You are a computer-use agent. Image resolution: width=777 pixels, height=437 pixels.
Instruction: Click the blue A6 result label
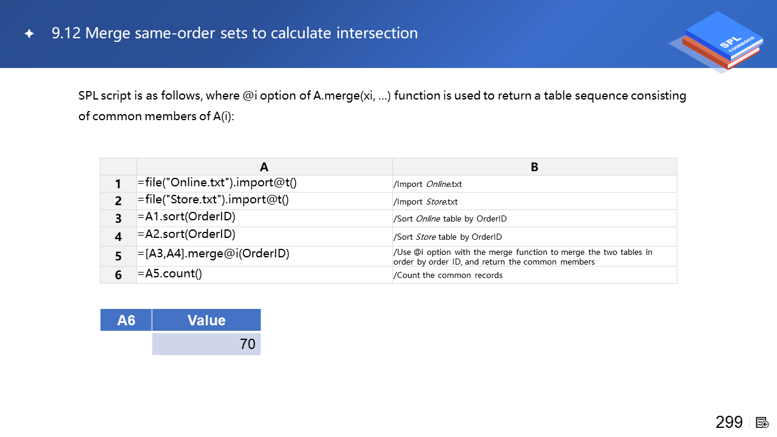126,320
